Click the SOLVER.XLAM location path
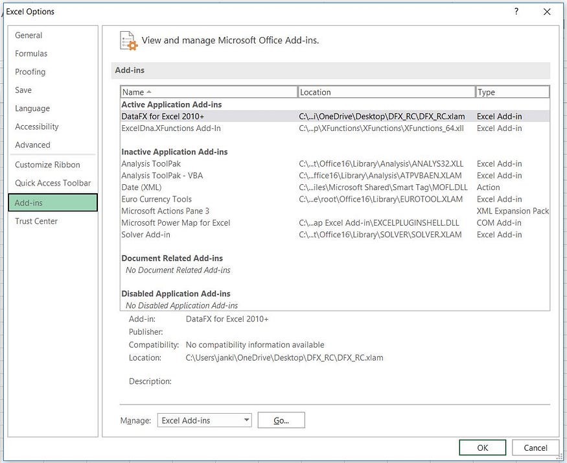The width and height of the screenshot is (567, 463). [380, 235]
